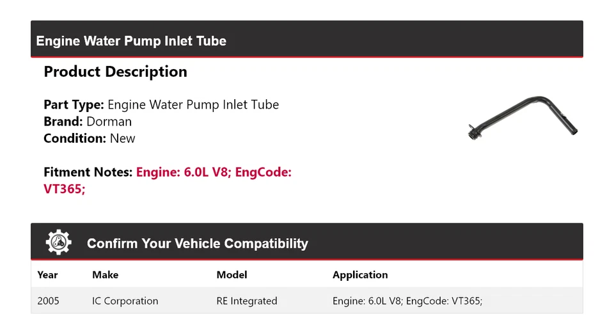Click the Application column header
The width and height of the screenshot is (614, 334).
click(360, 275)
